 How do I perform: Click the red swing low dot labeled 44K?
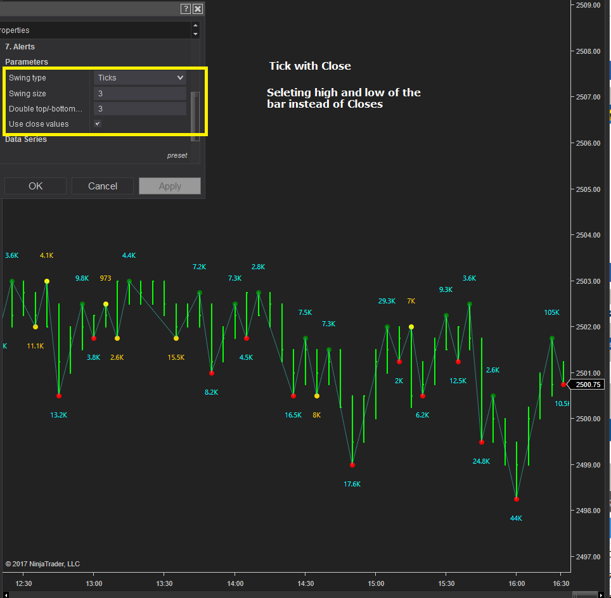(x=517, y=499)
